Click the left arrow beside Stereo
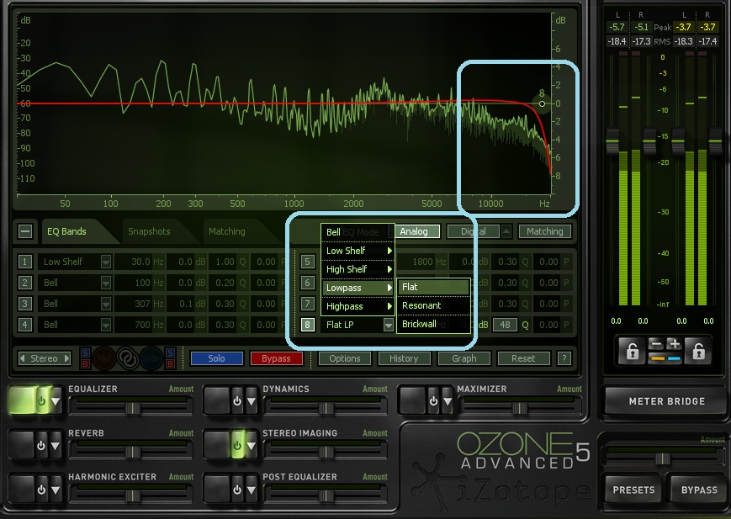Viewport: 731px width, 519px height. [x=22, y=358]
